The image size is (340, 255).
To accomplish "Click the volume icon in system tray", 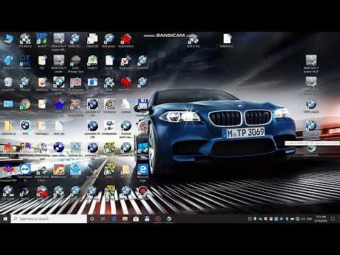I will point(303,219).
